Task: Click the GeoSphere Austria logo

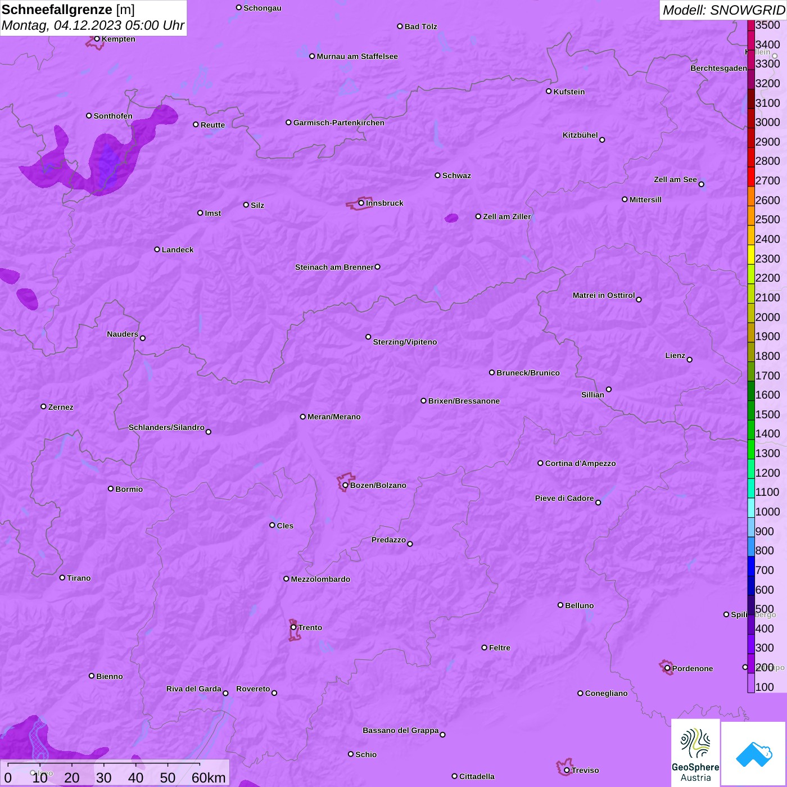Action: pyautogui.click(x=695, y=753)
